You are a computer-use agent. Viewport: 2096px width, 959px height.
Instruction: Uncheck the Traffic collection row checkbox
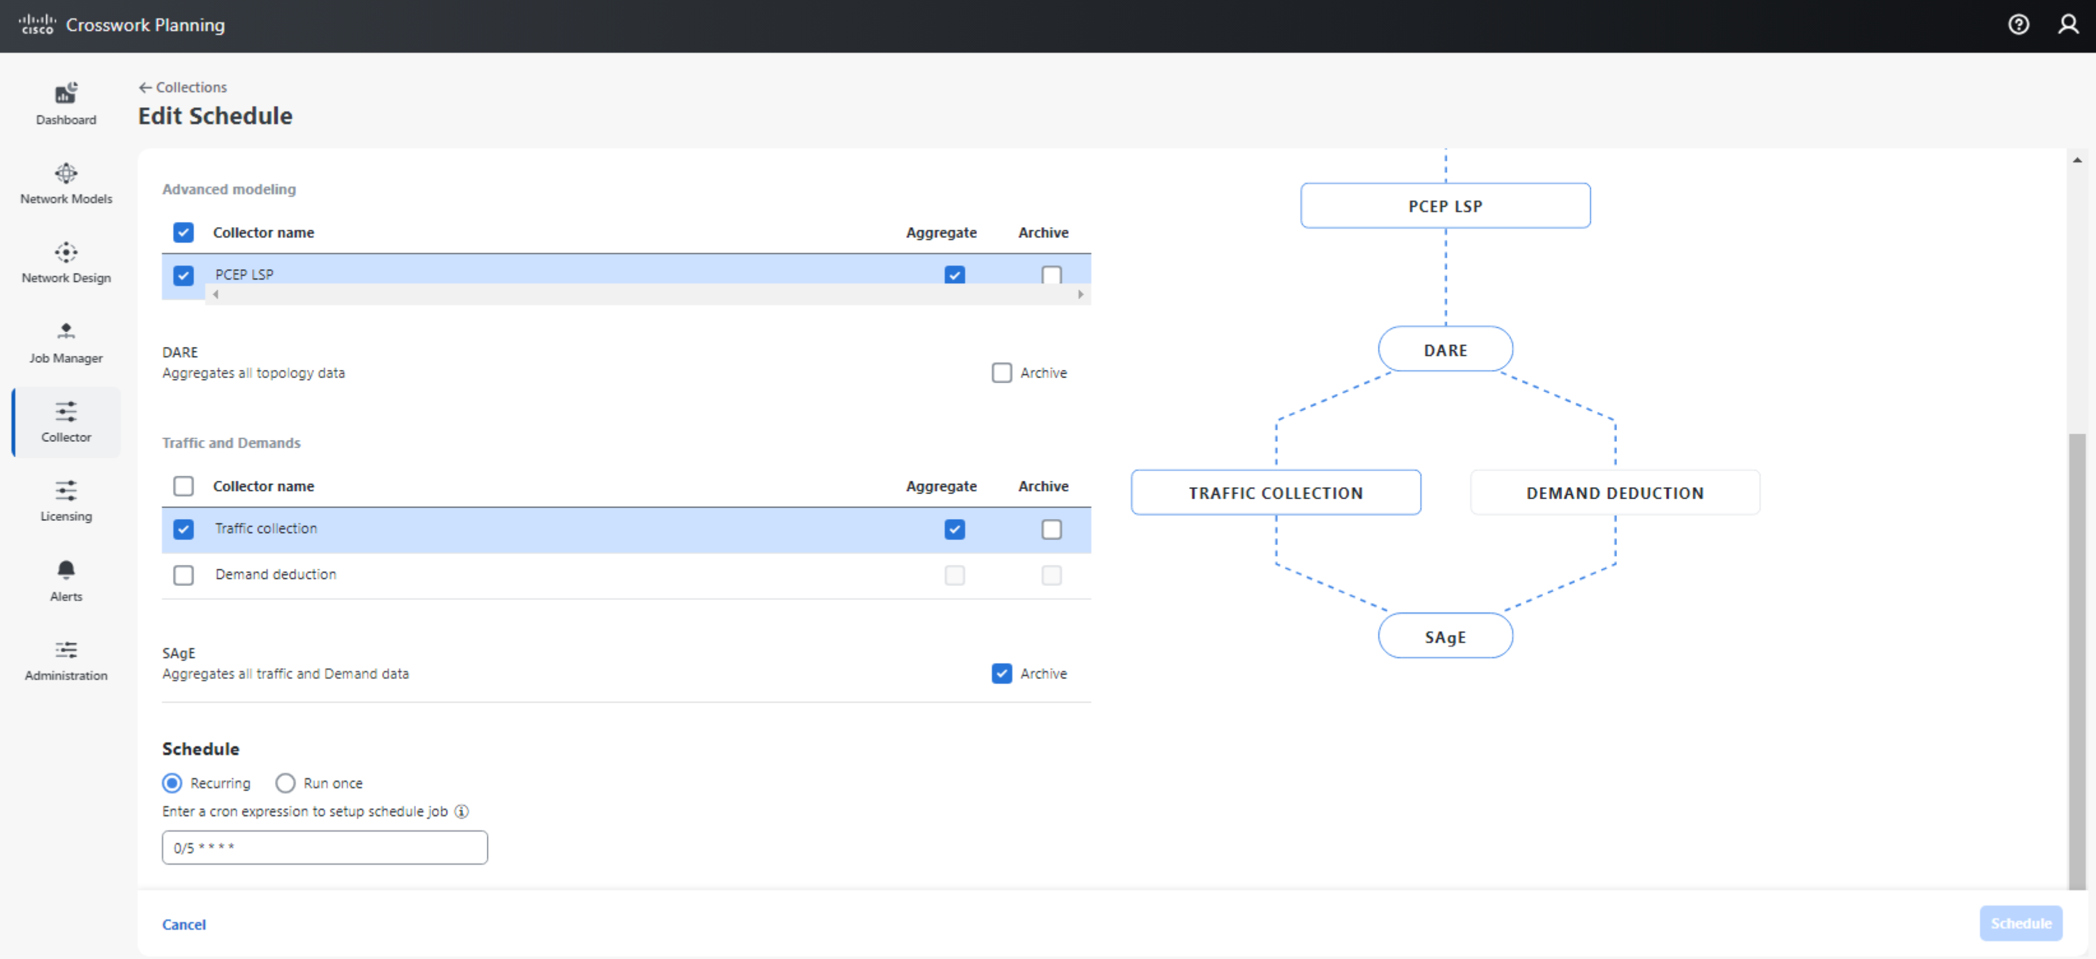[x=184, y=529]
